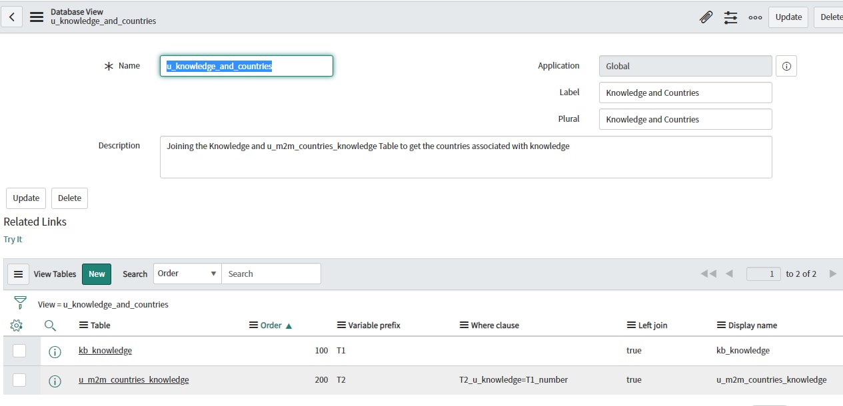Screen dimensions: 843x406
Task: Click the order value 200 cell
Action: [321, 379]
